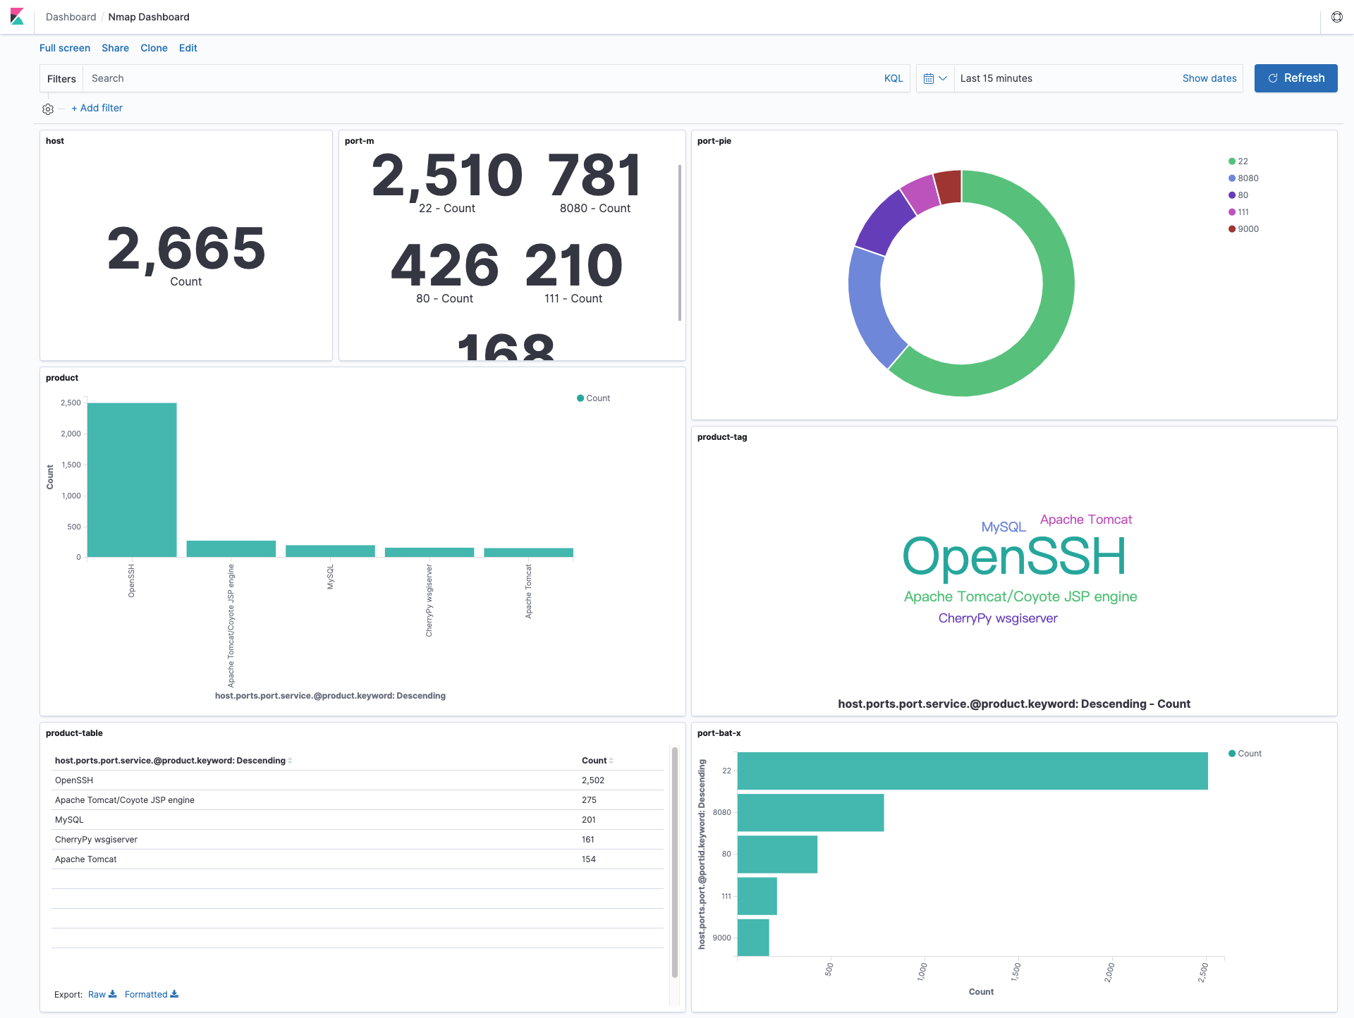Open the filter options gear icon
The image size is (1354, 1018).
tap(48, 109)
